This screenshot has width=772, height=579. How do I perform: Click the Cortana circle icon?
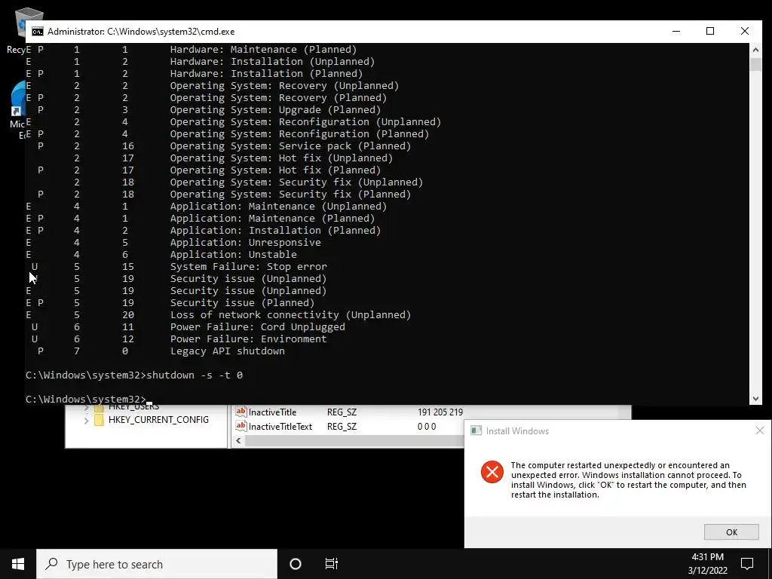[296, 564]
